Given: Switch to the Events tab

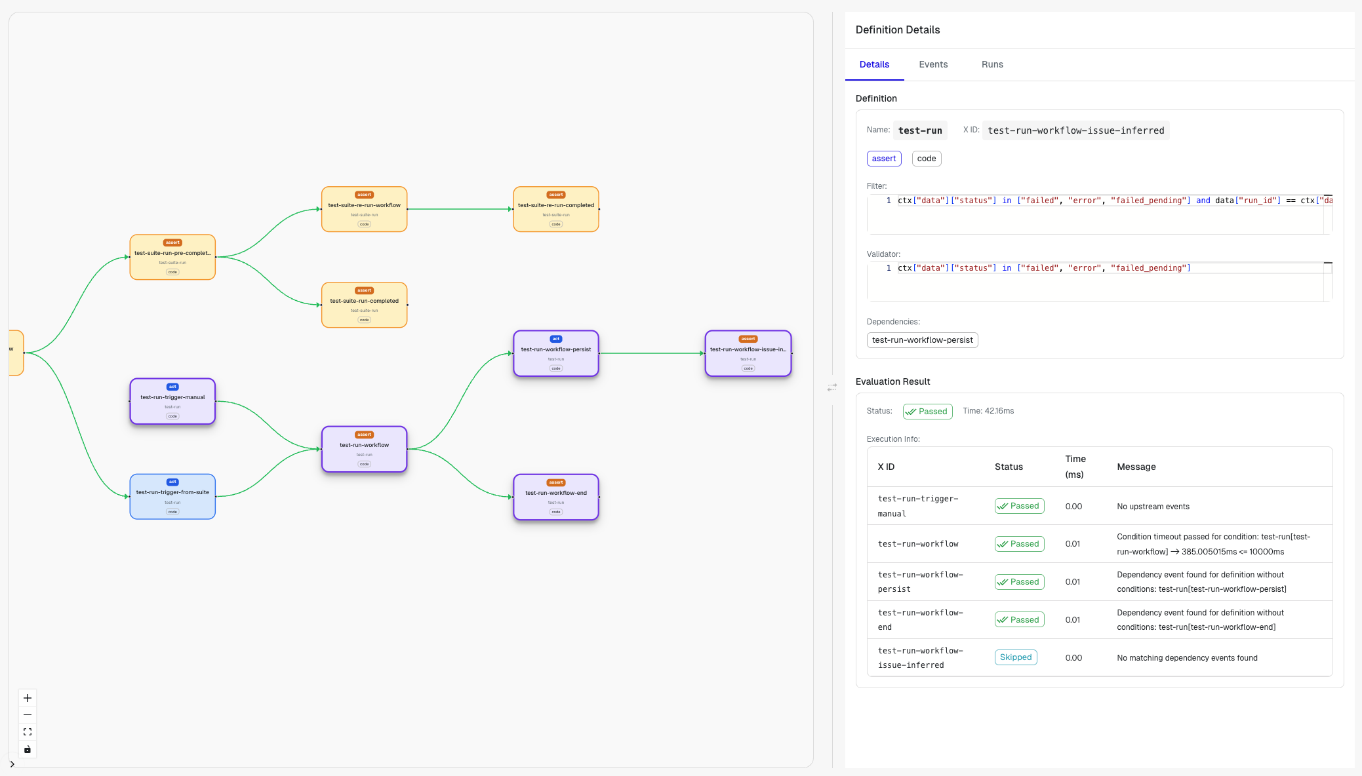Looking at the screenshot, I should pos(933,64).
